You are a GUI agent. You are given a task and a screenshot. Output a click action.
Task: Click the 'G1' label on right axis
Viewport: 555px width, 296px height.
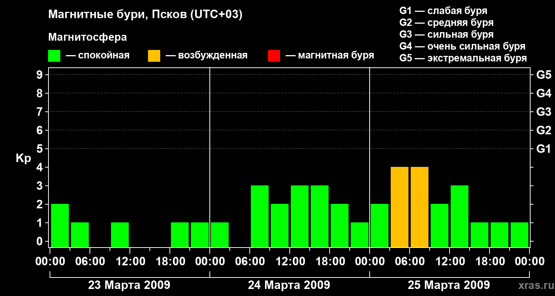click(544, 149)
